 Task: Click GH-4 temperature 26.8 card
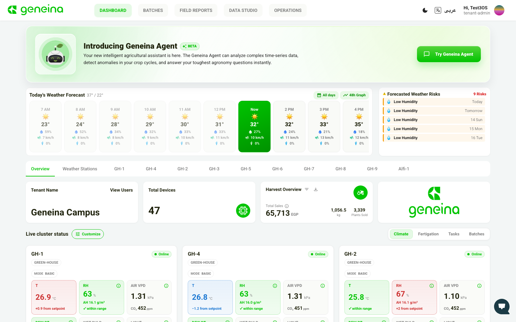[210, 297]
